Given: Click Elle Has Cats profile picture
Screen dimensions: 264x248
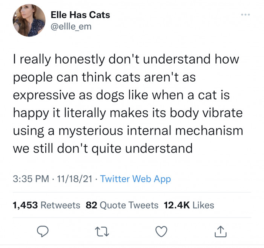Looking at the screenshot, I should coord(29,20).
